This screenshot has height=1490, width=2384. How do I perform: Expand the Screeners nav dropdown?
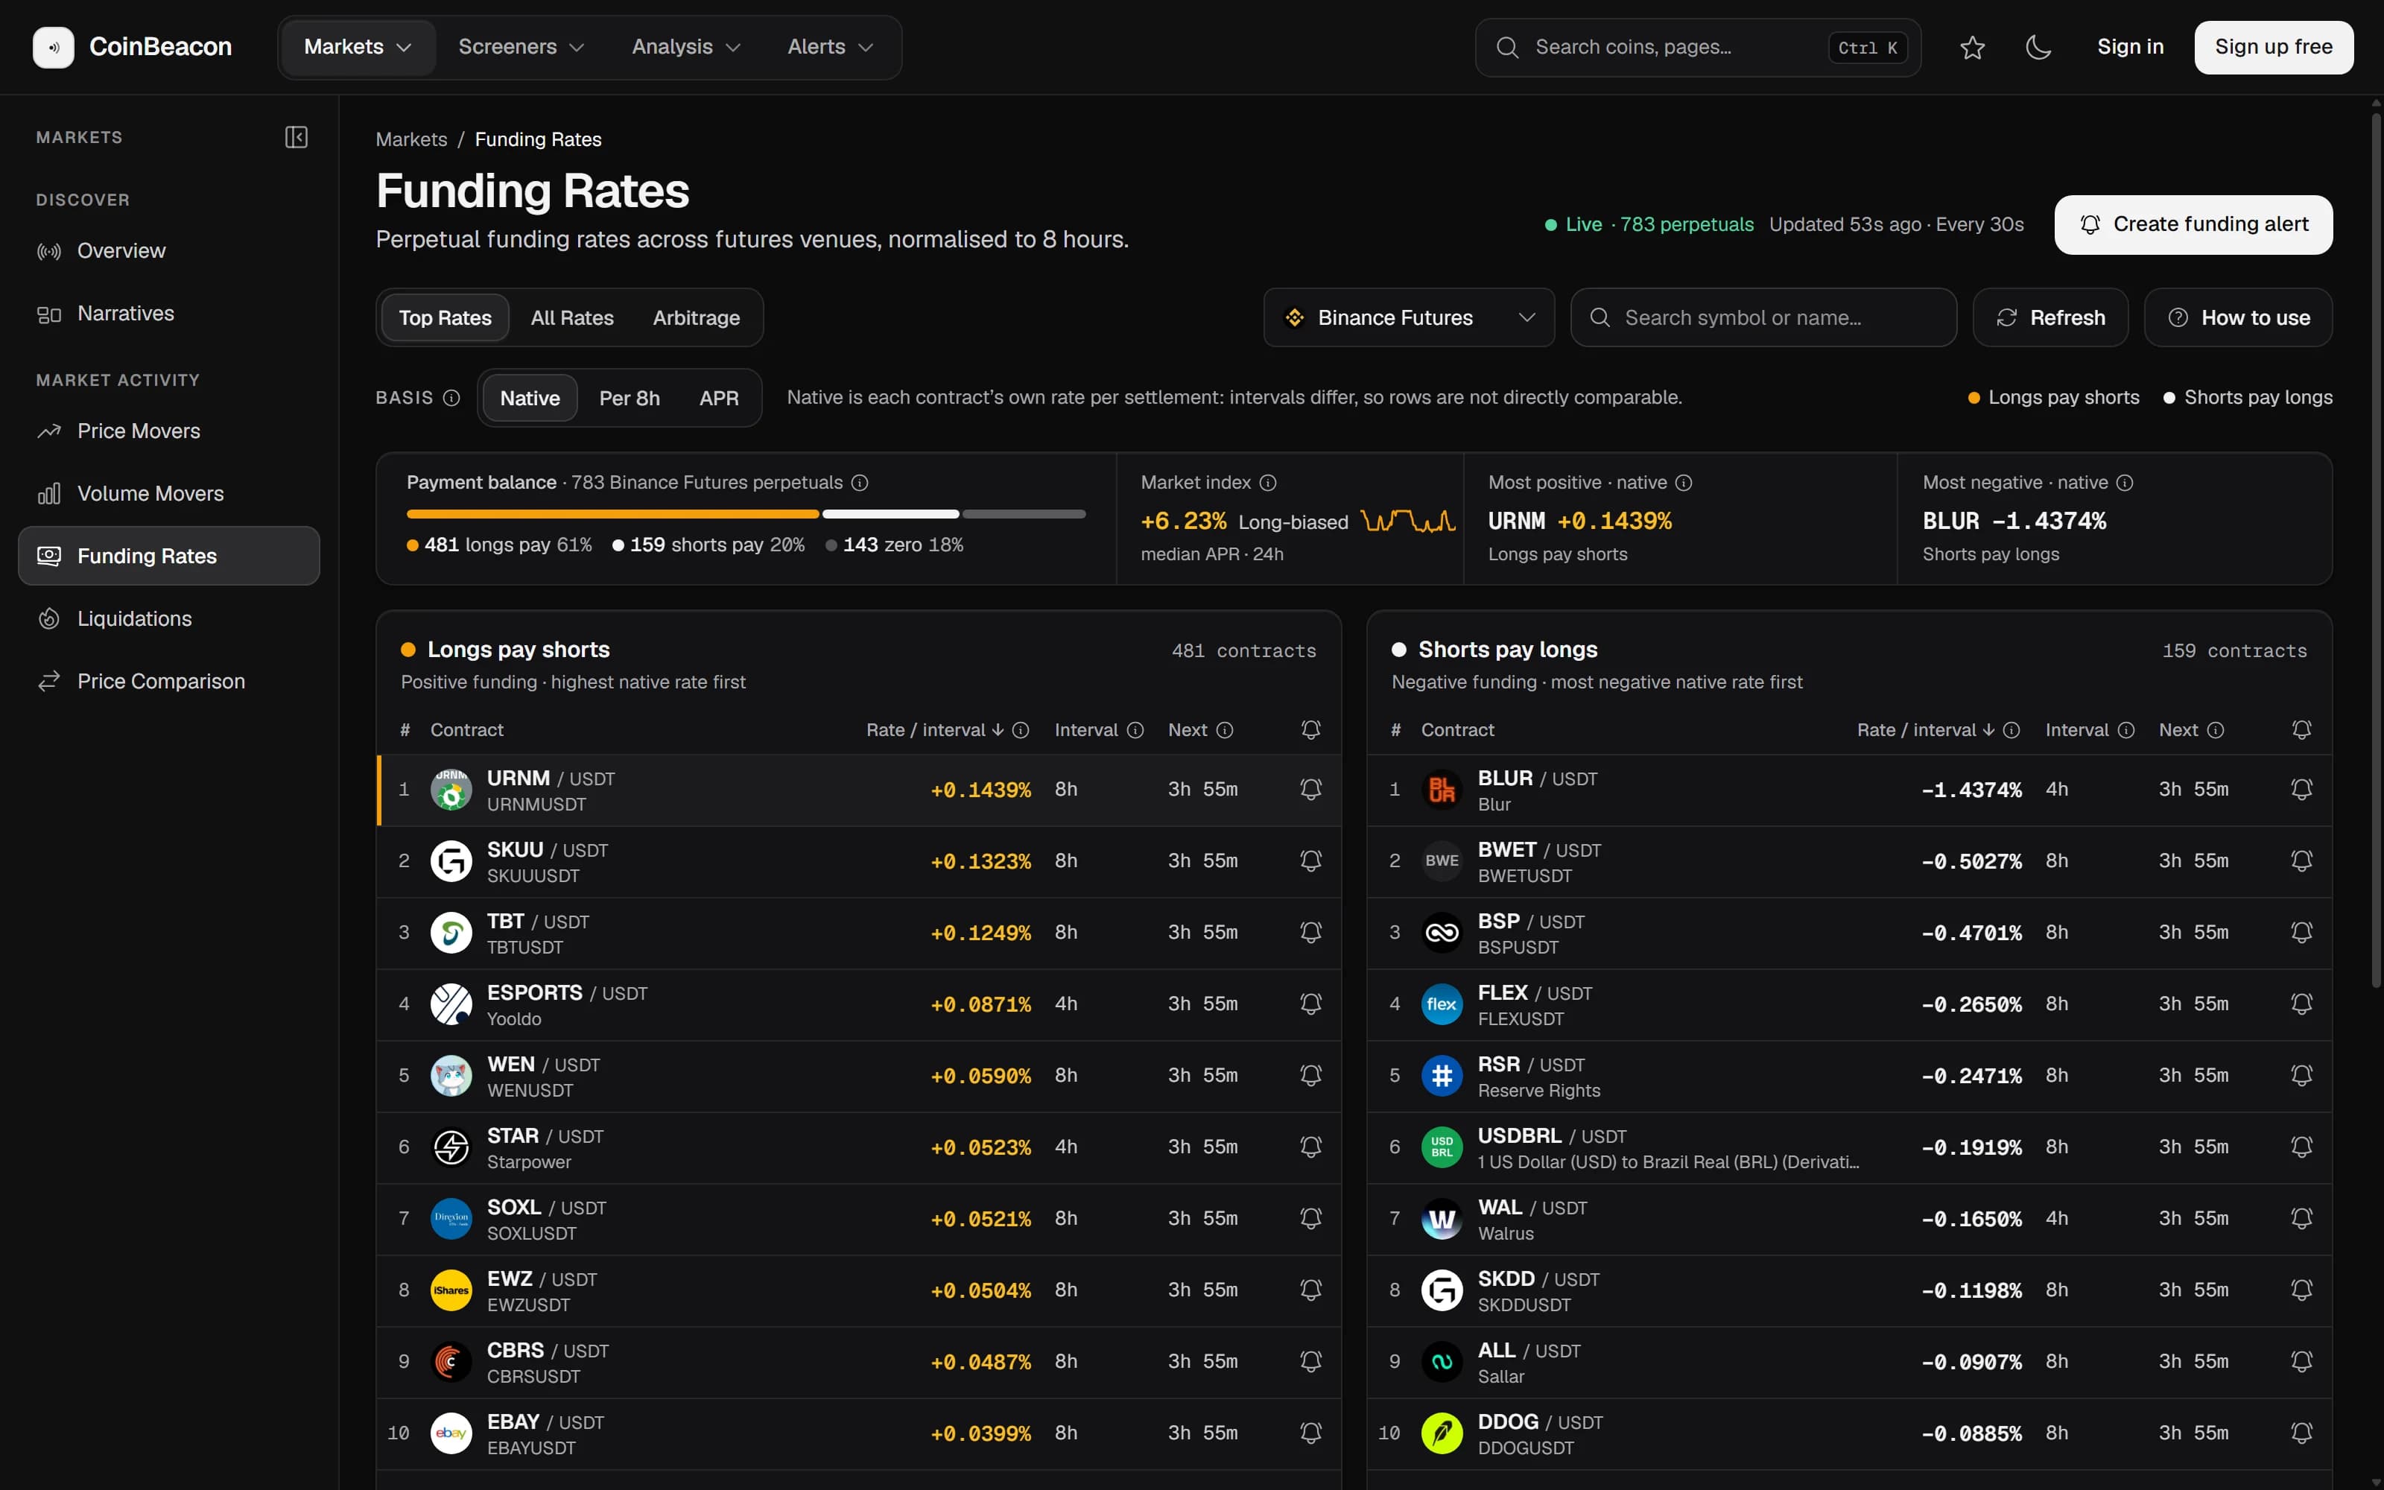(x=521, y=47)
